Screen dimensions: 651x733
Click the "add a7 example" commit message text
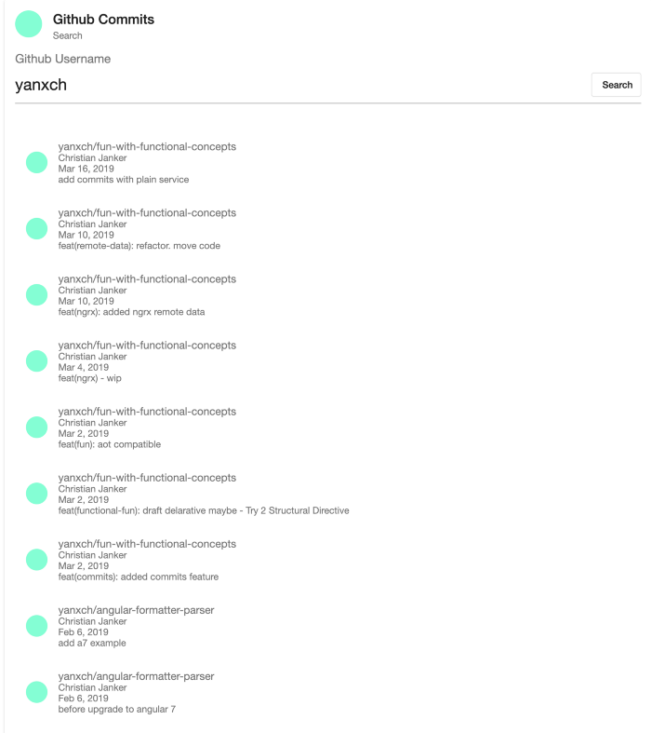(92, 643)
